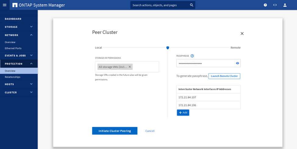Open Ethernet Ports under Network

(x=13, y=48)
